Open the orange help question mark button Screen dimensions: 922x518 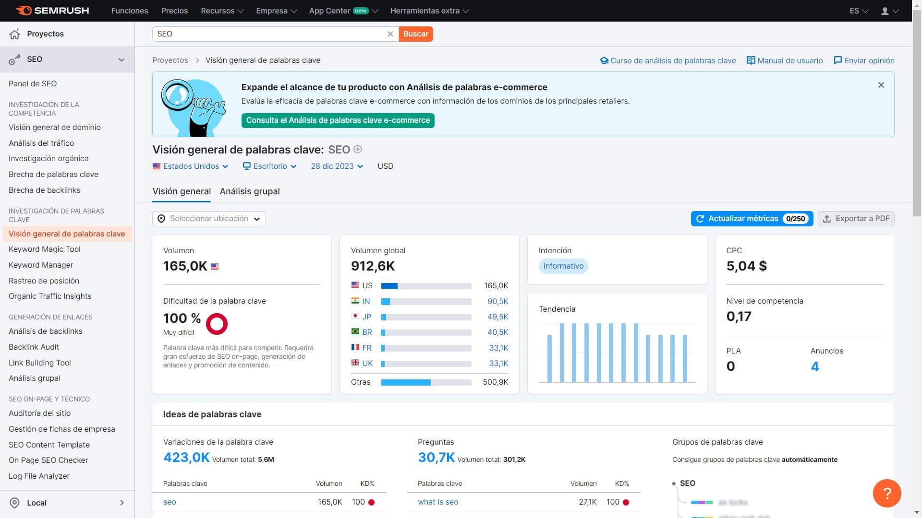(x=887, y=493)
